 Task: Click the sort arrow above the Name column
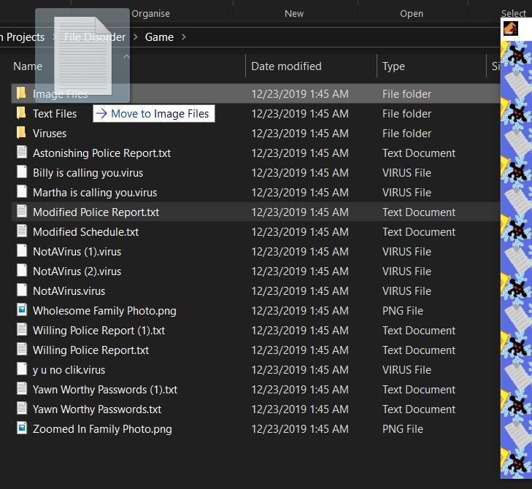point(126,56)
